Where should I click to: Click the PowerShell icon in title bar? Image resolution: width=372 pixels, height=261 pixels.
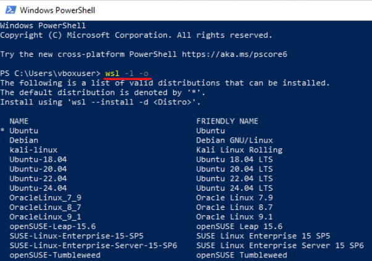point(11,10)
